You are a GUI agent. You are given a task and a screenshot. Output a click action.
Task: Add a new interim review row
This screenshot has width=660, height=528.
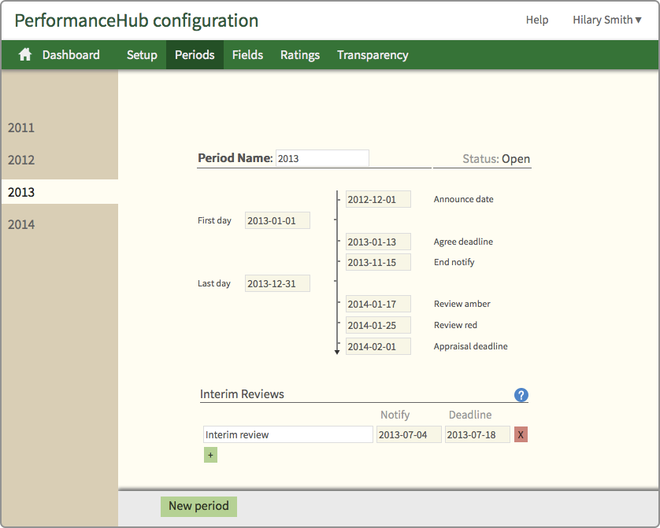[210, 455]
